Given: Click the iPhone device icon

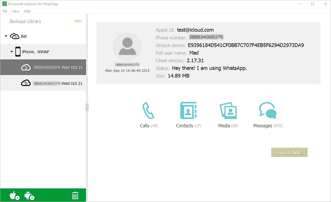Looking at the screenshot, I should coord(18,51).
